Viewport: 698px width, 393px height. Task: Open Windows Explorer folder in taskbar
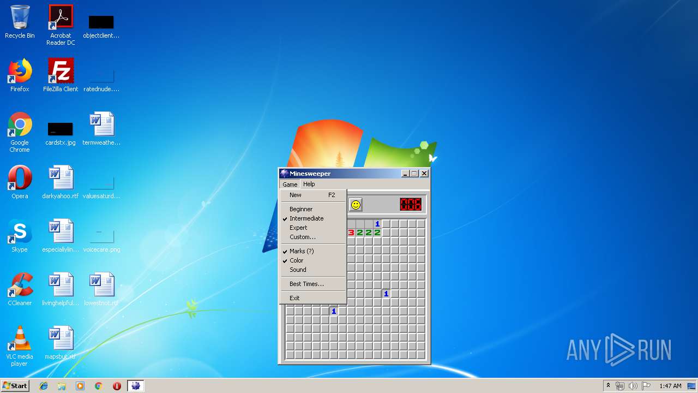[62, 386]
